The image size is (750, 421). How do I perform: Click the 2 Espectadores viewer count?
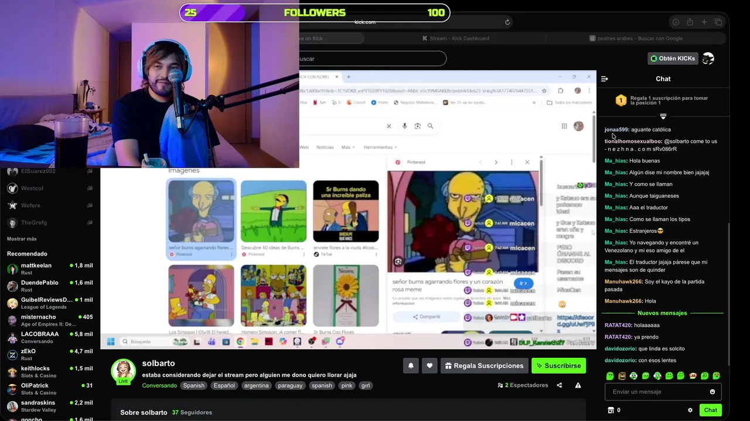pyautogui.click(x=523, y=385)
